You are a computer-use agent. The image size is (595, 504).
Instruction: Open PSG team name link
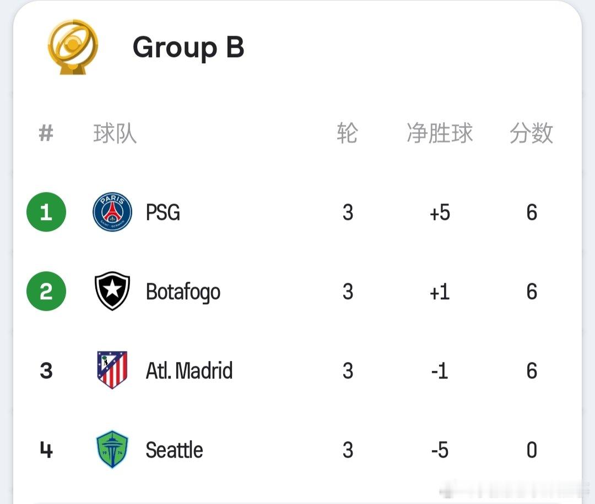163,212
